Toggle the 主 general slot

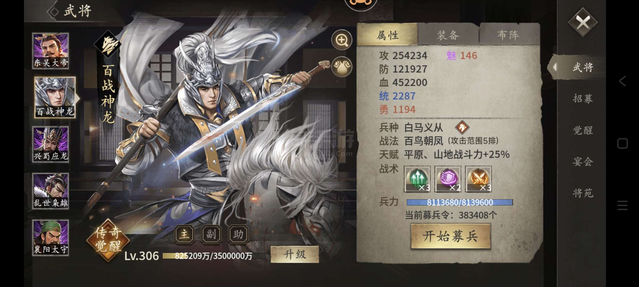pos(184,234)
